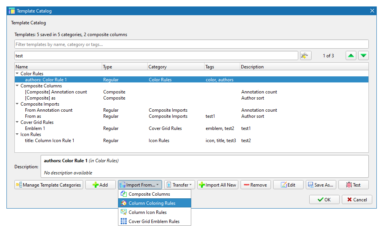
Task: Click the Cancel button
Action: (x=357, y=200)
